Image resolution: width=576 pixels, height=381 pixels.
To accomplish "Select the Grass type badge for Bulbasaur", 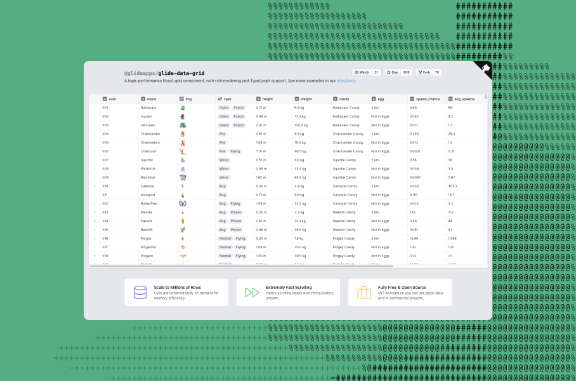I will pos(223,107).
